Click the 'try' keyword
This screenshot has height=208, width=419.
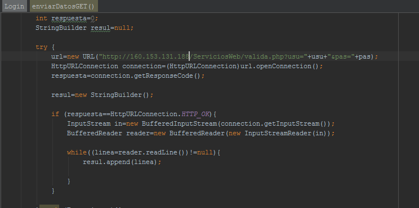pos(42,47)
